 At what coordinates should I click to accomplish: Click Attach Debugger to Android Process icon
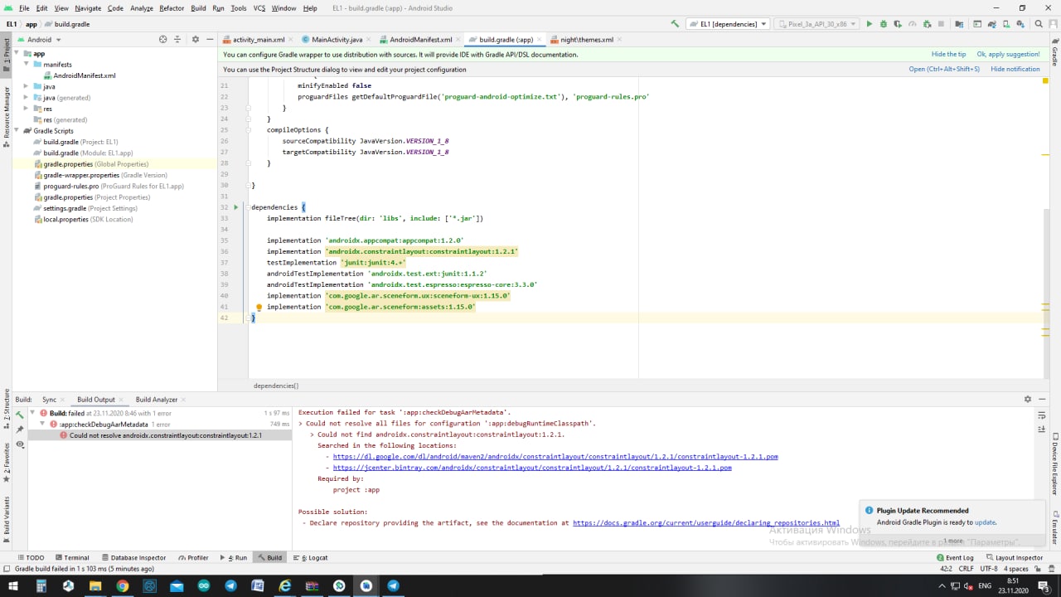[927, 24]
